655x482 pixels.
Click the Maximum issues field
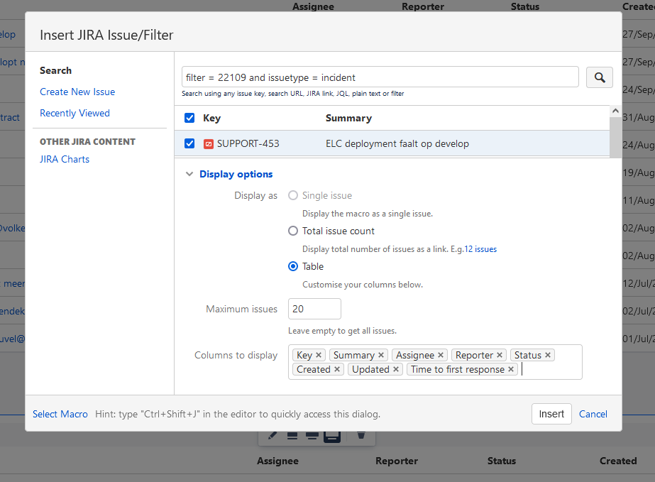[314, 309]
